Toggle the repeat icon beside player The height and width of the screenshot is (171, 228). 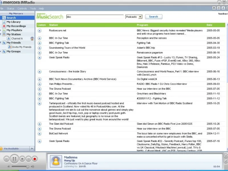[x=226, y=156]
